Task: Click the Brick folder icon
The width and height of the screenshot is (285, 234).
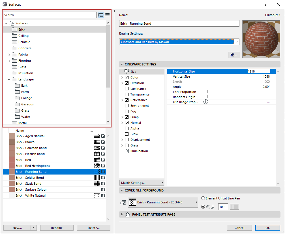Action: [14, 29]
